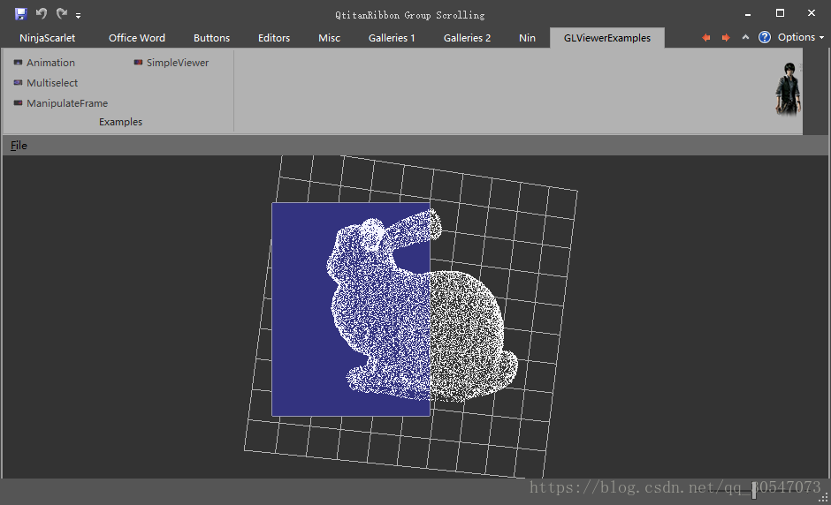Maximize the QtitanRibbon window
831x505 pixels.
pos(780,13)
